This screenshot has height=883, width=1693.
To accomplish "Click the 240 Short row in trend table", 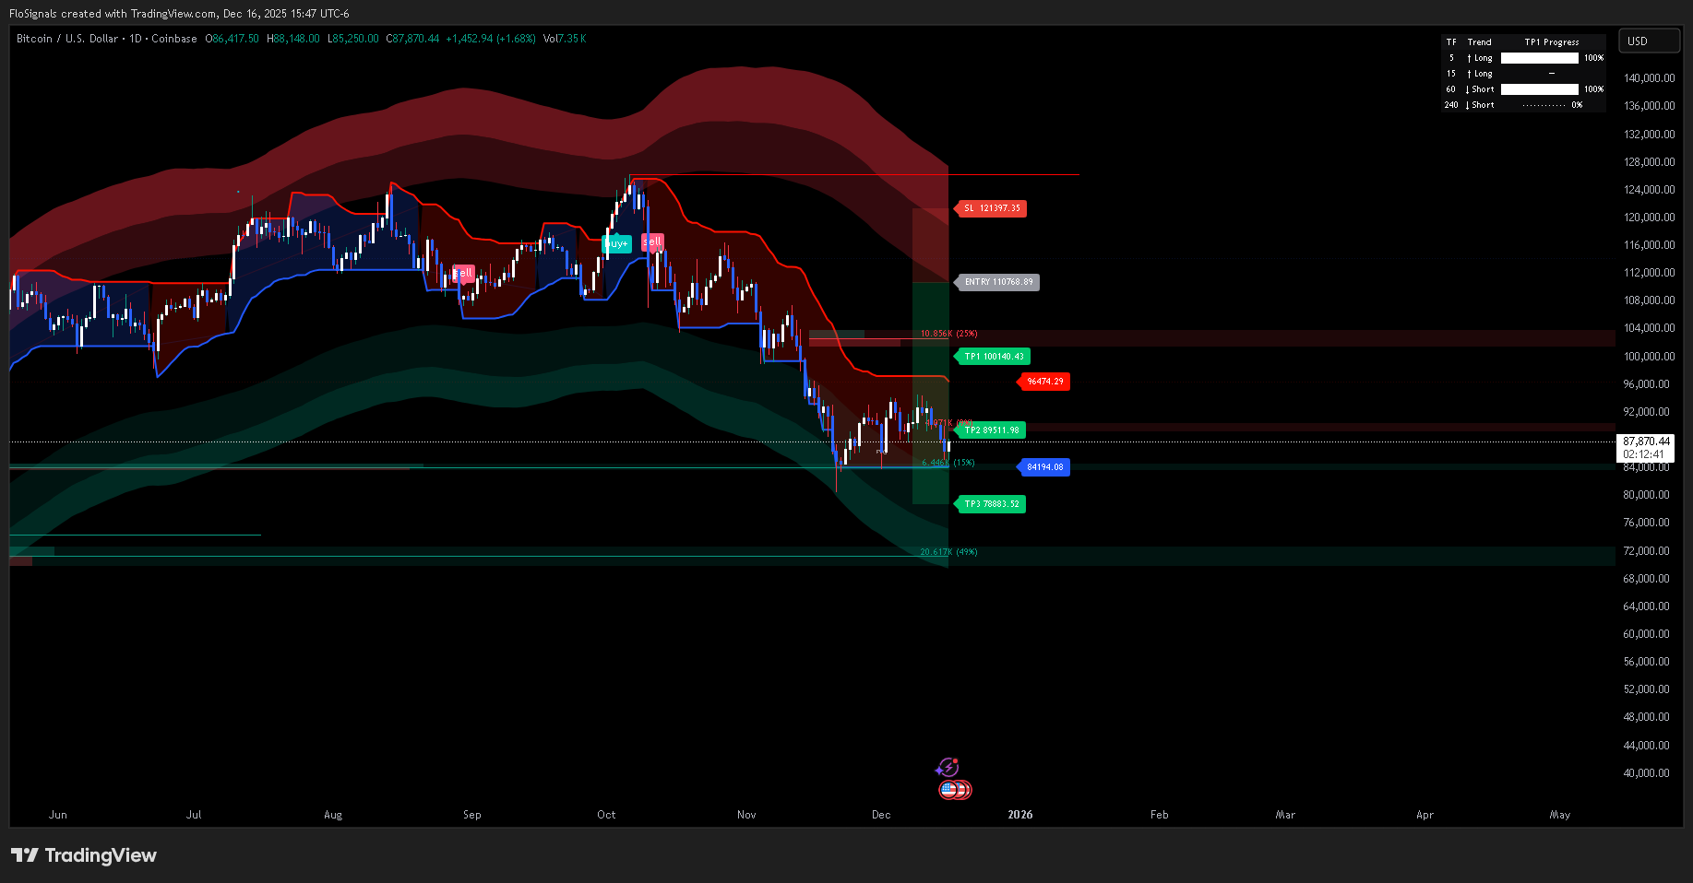I will pyautogui.click(x=1523, y=105).
